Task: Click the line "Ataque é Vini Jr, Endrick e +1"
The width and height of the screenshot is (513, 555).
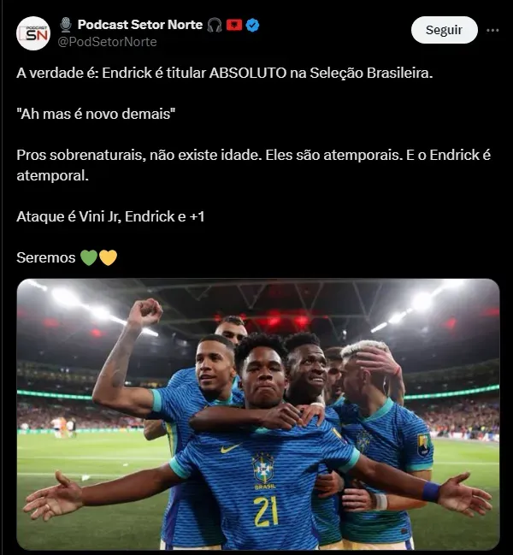Action: tap(110, 216)
